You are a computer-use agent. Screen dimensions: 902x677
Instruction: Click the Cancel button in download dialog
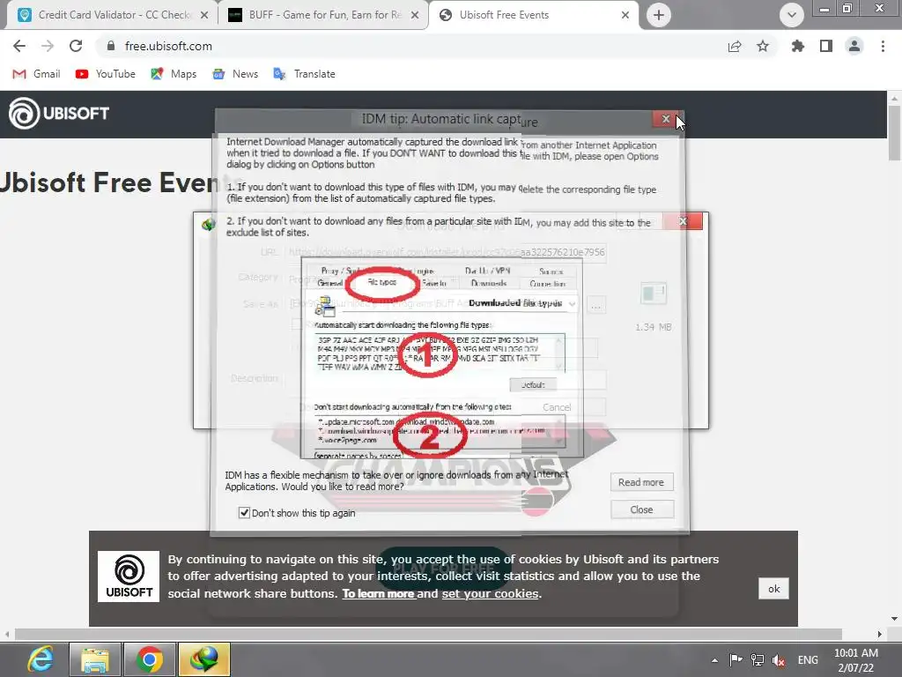click(x=557, y=407)
